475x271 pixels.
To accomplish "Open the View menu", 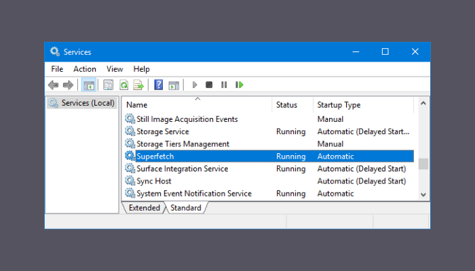I will [x=115, y=69].
